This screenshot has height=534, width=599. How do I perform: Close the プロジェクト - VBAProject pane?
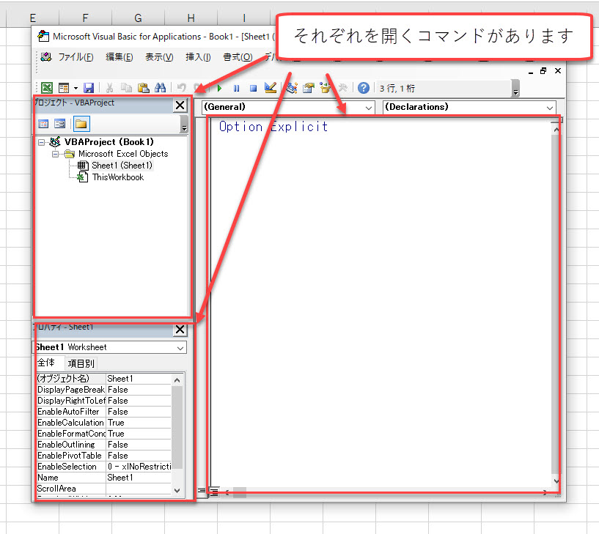click(180, 105)
